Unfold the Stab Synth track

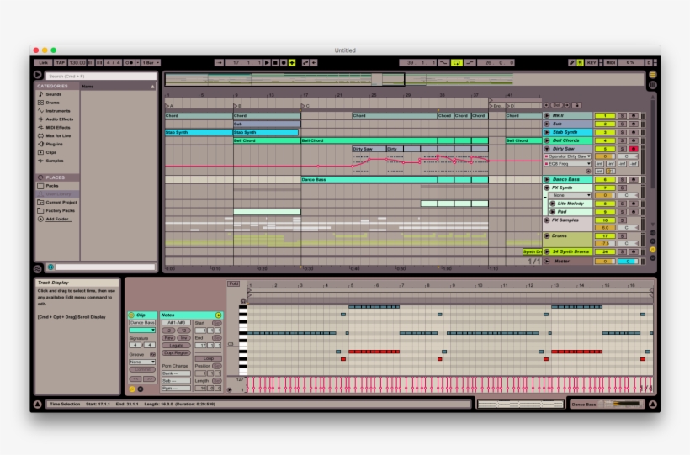[x=547, y=132]
